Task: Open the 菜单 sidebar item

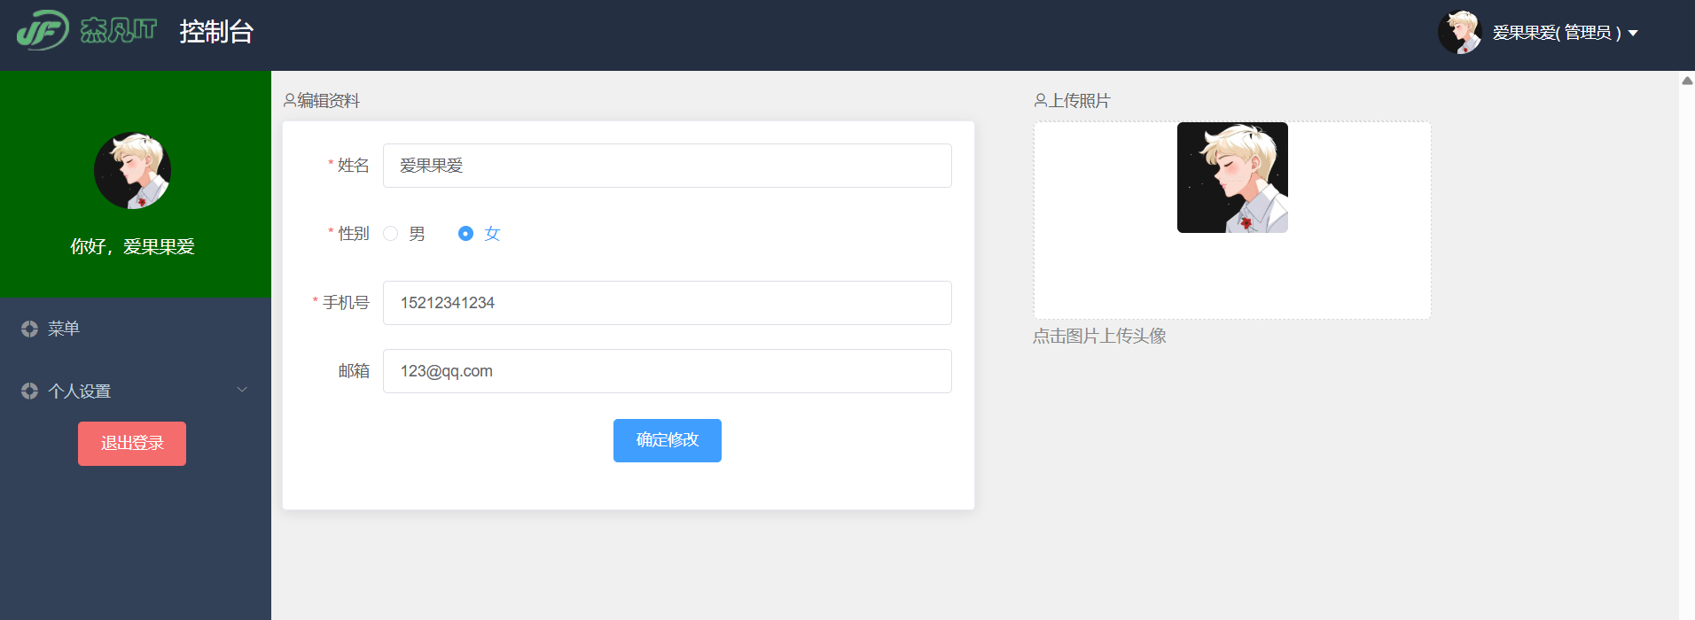Action: (136, 329)
